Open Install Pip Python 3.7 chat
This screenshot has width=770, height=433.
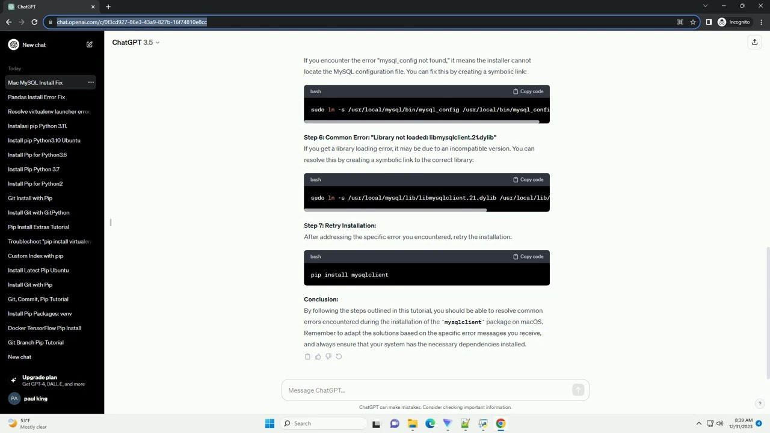pos(52,169)
